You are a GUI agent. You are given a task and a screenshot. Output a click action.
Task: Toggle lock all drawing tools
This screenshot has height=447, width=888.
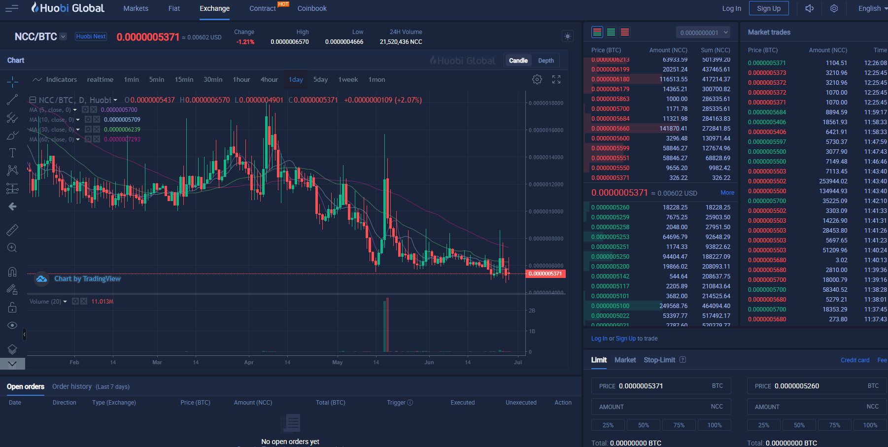12,308
